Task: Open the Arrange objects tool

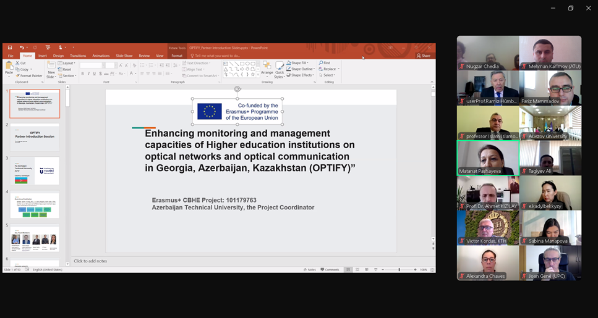Action: (x=267, y=68)
